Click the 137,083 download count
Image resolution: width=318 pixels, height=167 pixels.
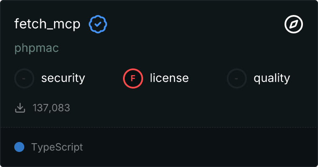coord(51,108)
